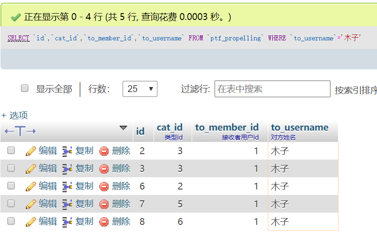Image resolution: width=377 pixels, height=238 pixels.
Task: Click the ptf_propelling table name in query
Action: point(236,38)
